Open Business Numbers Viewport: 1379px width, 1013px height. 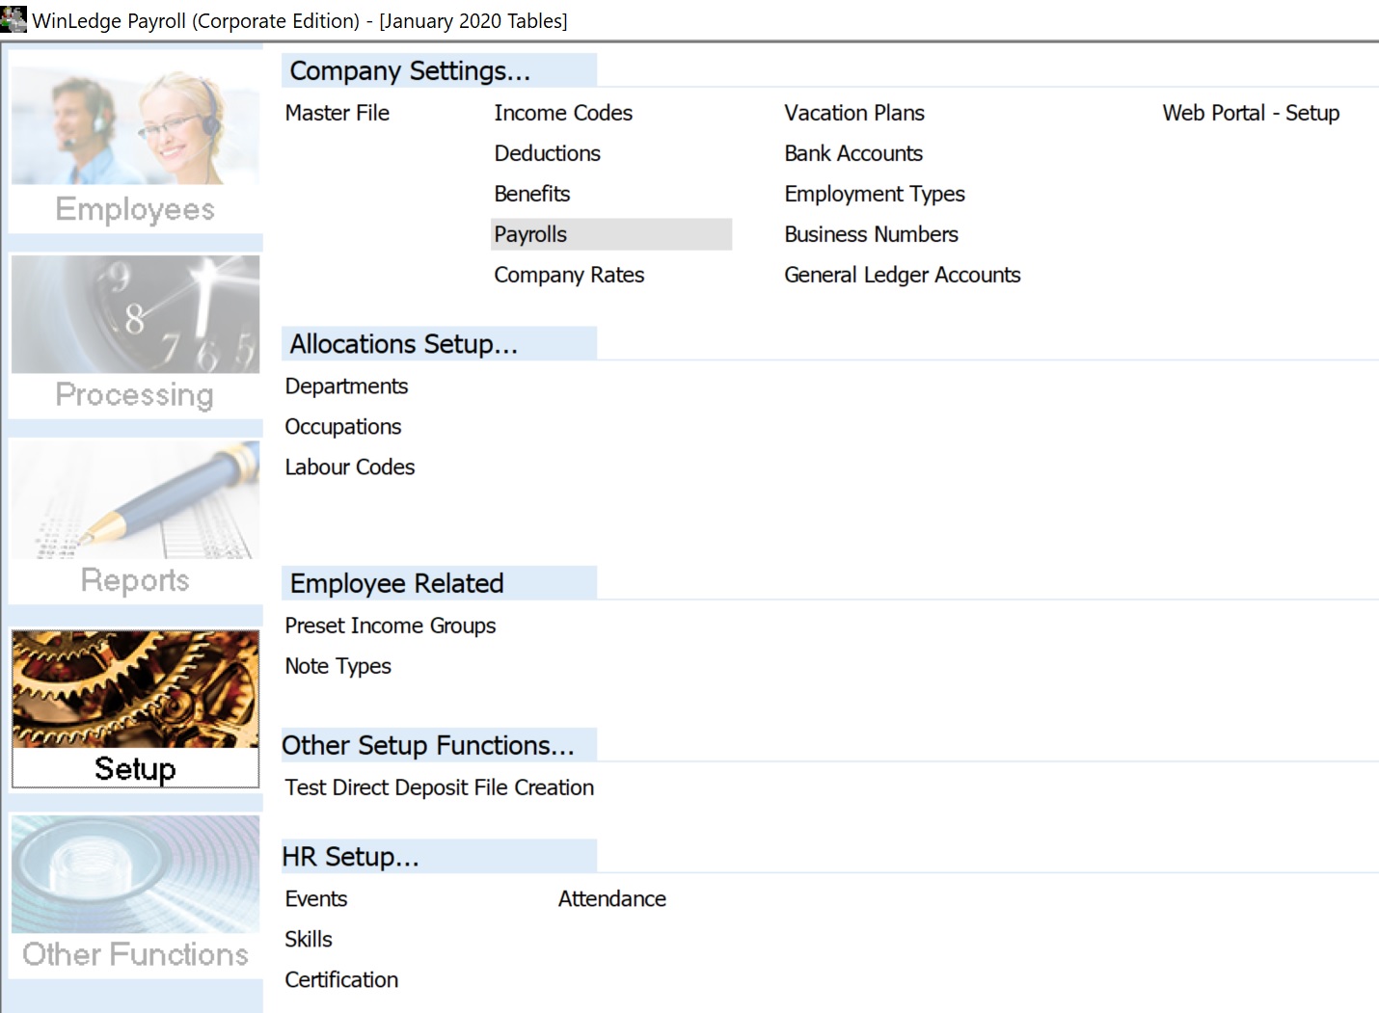(x=871, y=234)
